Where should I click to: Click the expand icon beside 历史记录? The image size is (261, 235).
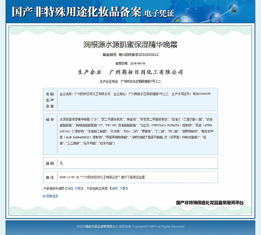[44, 196]
